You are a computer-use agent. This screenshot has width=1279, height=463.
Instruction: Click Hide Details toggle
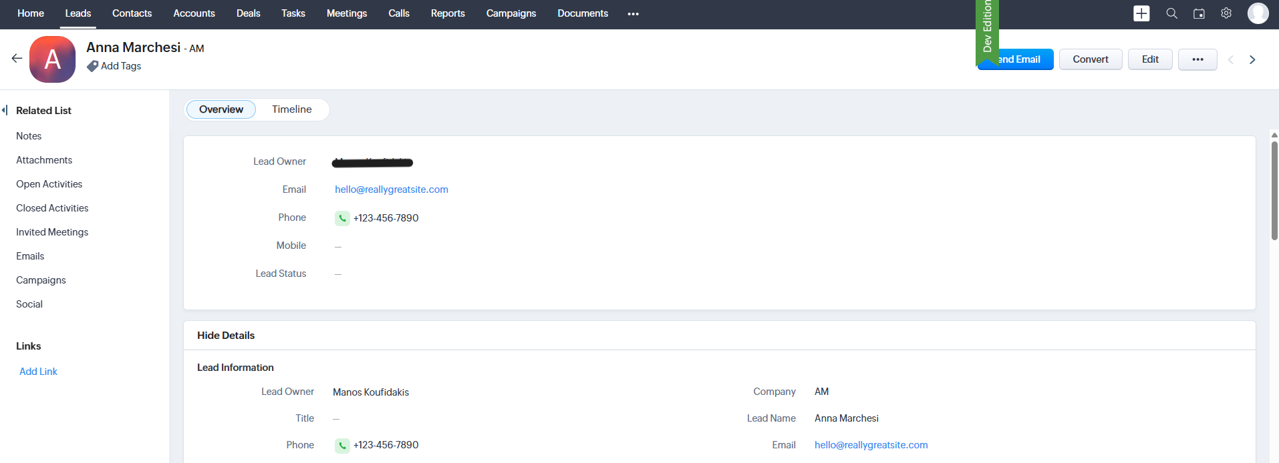(x=226, y=336)
